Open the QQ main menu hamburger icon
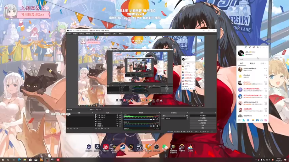The image size is (289, 162). (239, 120)
